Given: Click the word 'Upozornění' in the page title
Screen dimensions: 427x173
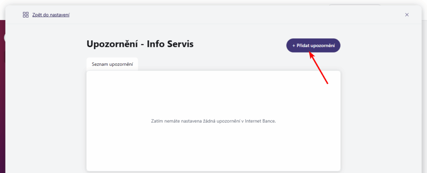Looking at the screenshot, I should click(111, 44).
